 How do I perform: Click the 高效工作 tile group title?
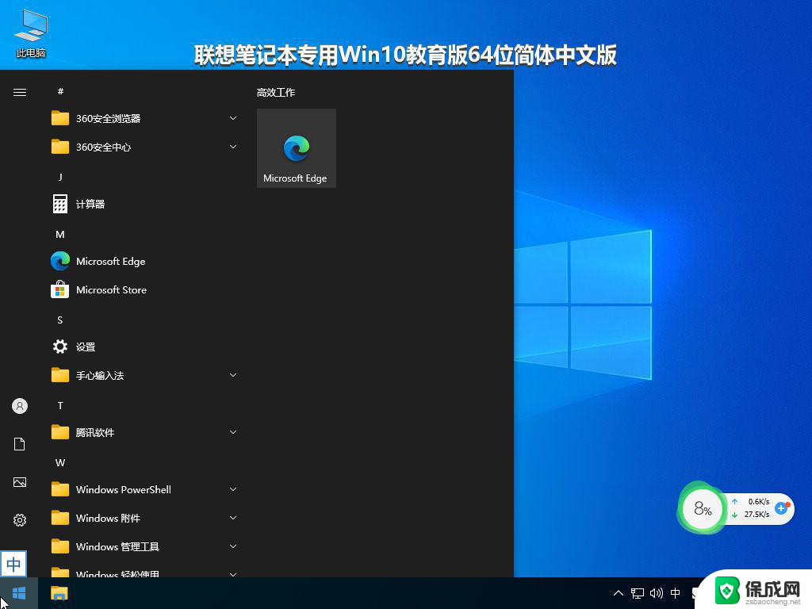pyautogui.click(x=275, y=93)
